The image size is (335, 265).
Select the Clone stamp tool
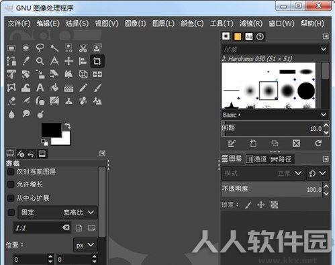(68, 101)
